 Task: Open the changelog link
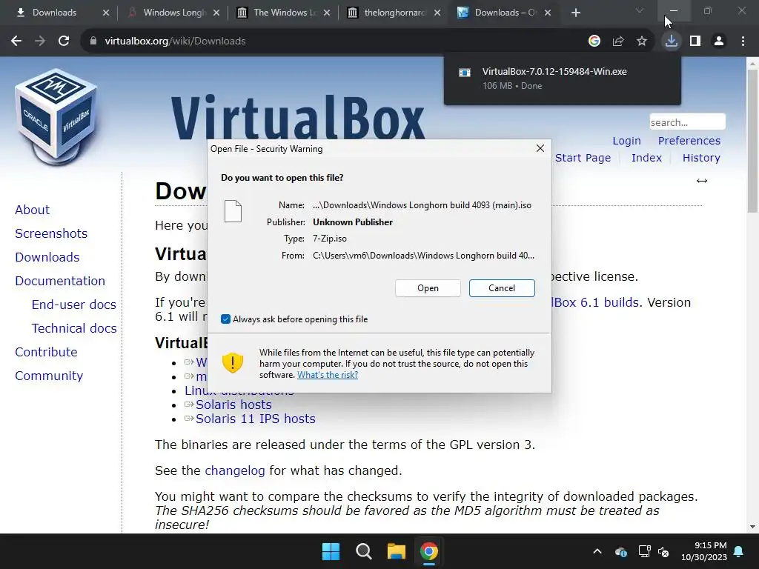(235, 470)
